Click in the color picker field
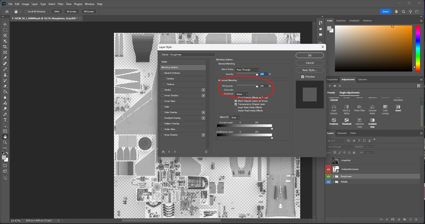Image resolution: width=425 pixels, height=224 pixels. click(x=373, y=48)
